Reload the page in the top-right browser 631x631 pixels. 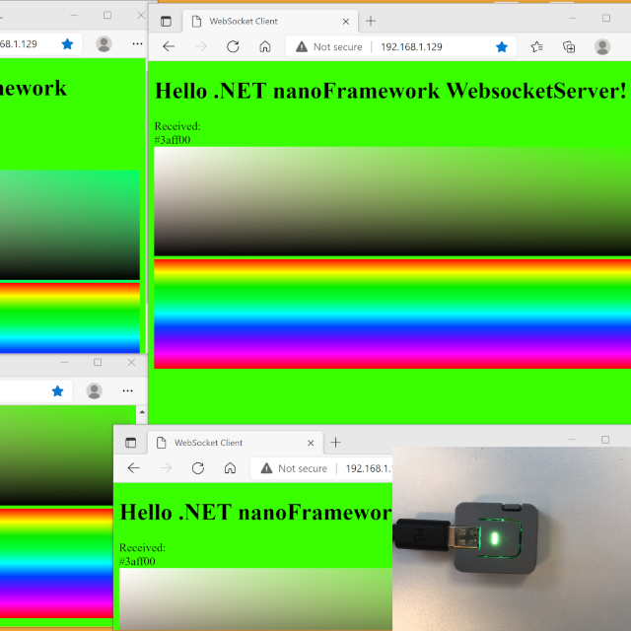click(x=233, y=46)
